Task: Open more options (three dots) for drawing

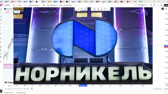Action: point(109,9)
